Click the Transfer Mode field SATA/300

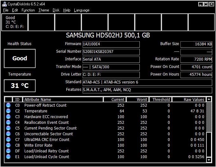111,67
